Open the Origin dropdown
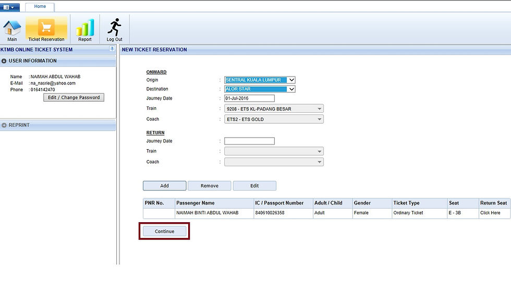511x290 pixels. coord(260,80)
